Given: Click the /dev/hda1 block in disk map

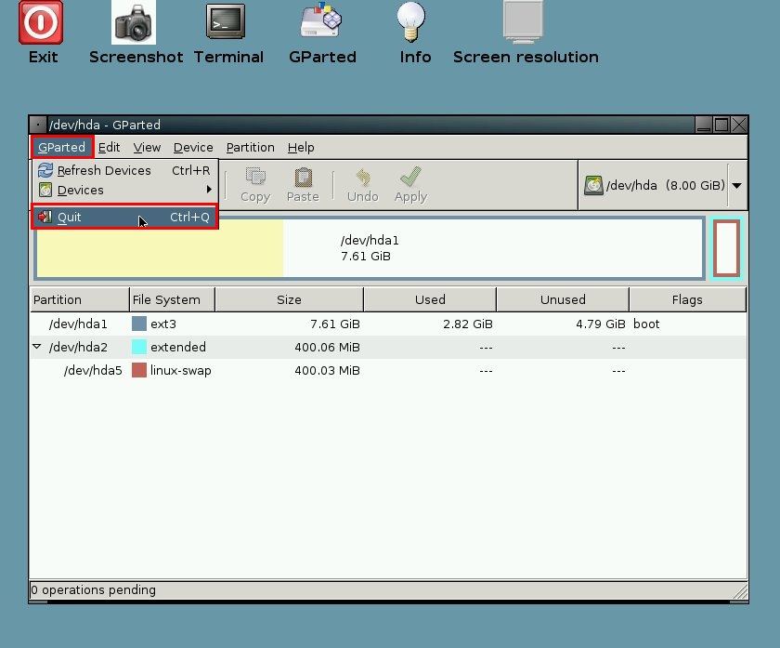Looking at the screenshot, I should 370,248.
